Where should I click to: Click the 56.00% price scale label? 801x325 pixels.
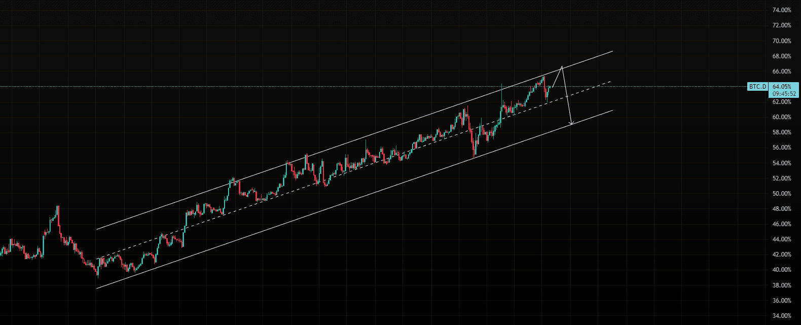click(781, 148)
